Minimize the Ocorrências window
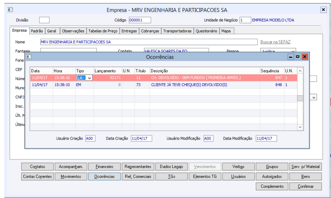331x198 pixels. [x=291, y=57]
